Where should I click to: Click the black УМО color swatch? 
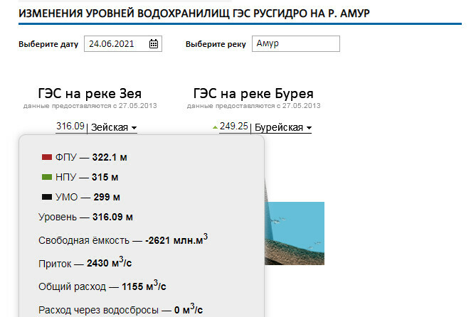click(x=47, y=197)
